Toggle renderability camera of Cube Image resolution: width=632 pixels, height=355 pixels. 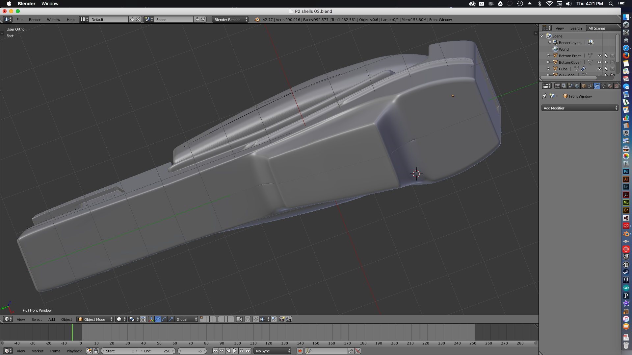pos(612,69)
